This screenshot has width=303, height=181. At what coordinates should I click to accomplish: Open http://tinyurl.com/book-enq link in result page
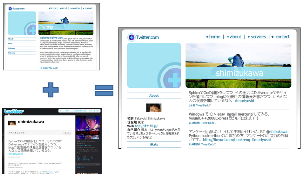point(226,140)
